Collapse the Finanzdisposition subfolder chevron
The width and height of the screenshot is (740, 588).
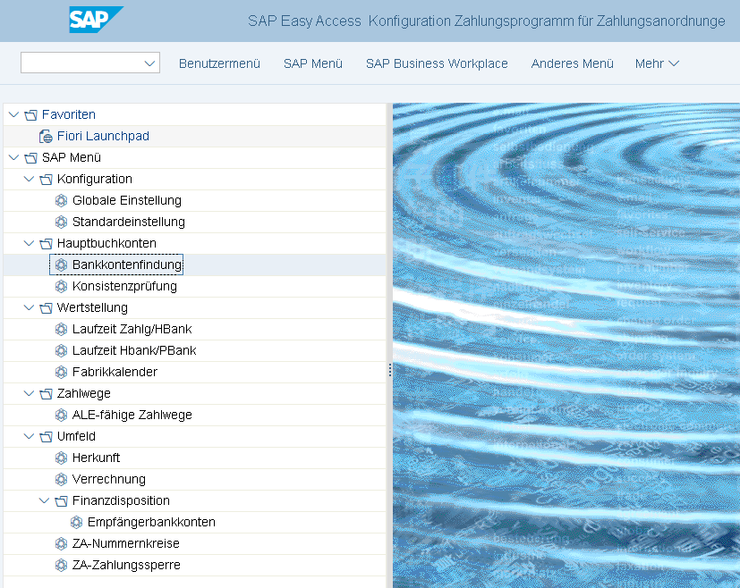coord(44,500)
